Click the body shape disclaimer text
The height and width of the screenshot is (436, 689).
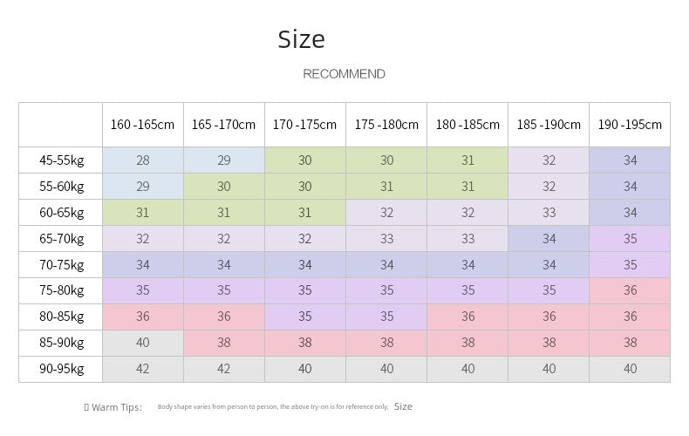(x=273, y=407)
